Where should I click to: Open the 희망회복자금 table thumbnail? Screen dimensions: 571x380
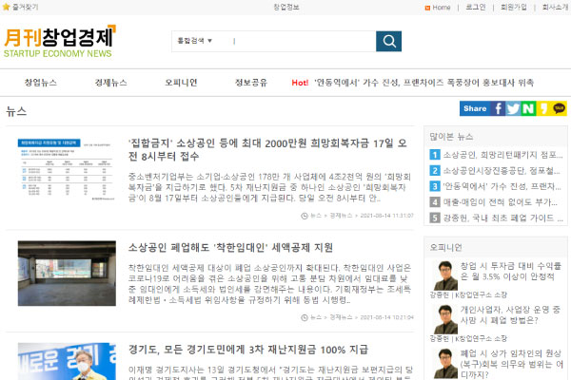click(x=67, y=169)
